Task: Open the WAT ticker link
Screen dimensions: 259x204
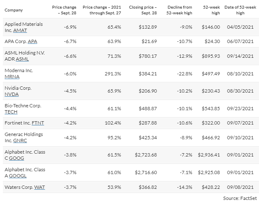Action: [x=39, y=187]
